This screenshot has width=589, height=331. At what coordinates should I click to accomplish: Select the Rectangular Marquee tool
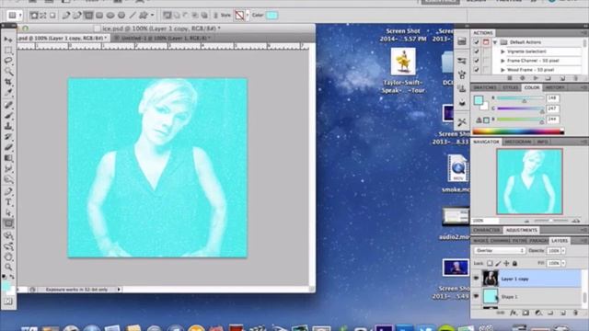click(8, 50)
